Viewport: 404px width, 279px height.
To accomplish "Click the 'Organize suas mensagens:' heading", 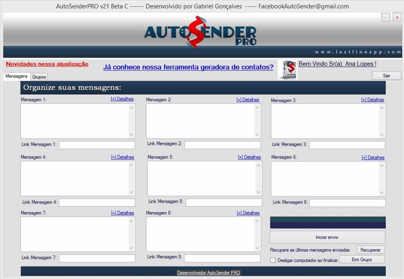I will click(x=72, y=88).
